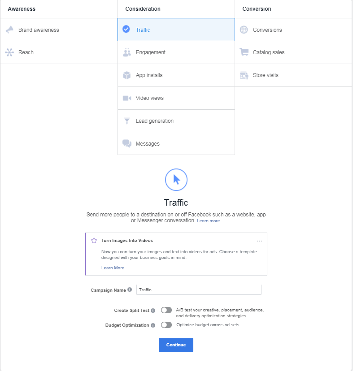Turn on the Budget Optimization toggle
The image size is (353, 371).
(x=166, y=325)
